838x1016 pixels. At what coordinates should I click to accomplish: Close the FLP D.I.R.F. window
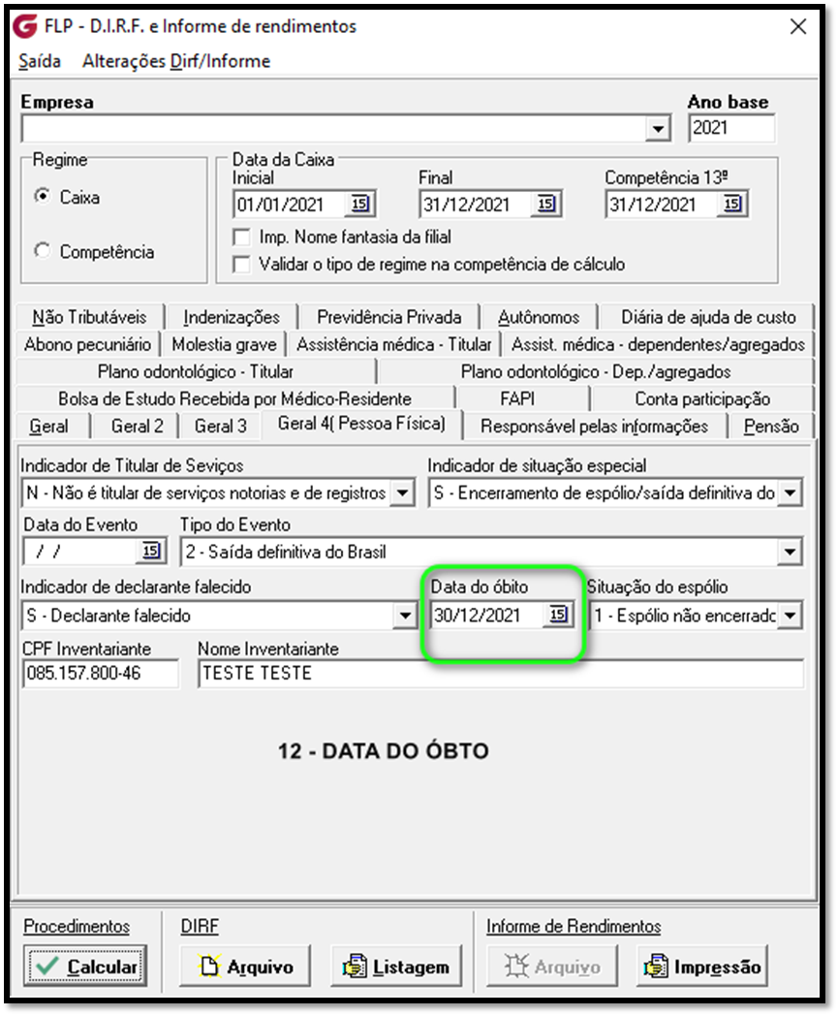(x=798, y=26)
